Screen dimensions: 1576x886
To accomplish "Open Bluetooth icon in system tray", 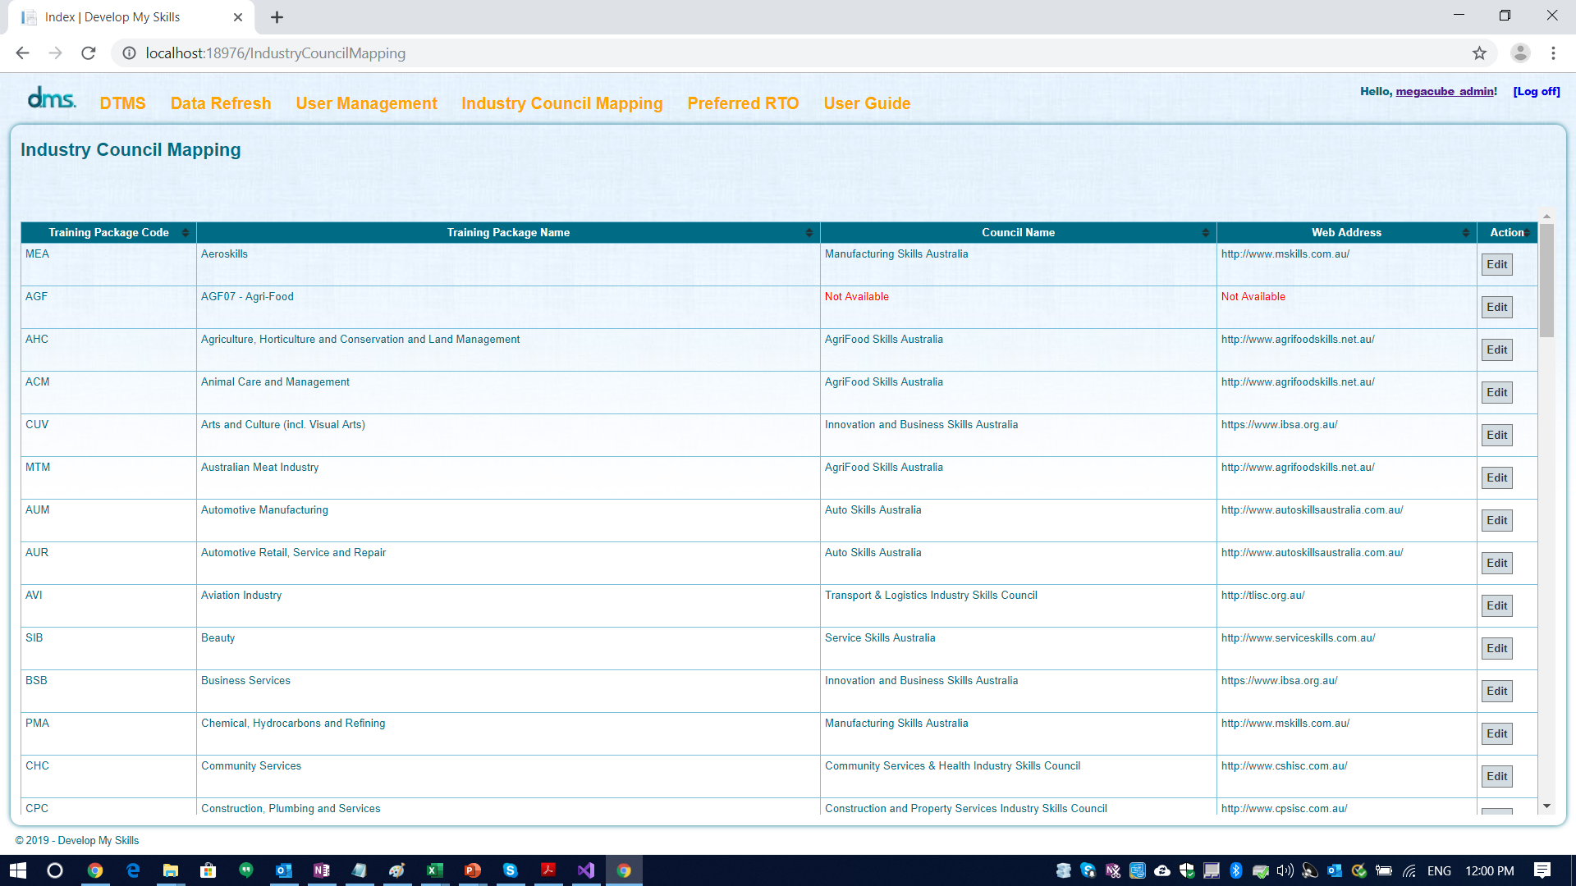I will (1236, 870).
